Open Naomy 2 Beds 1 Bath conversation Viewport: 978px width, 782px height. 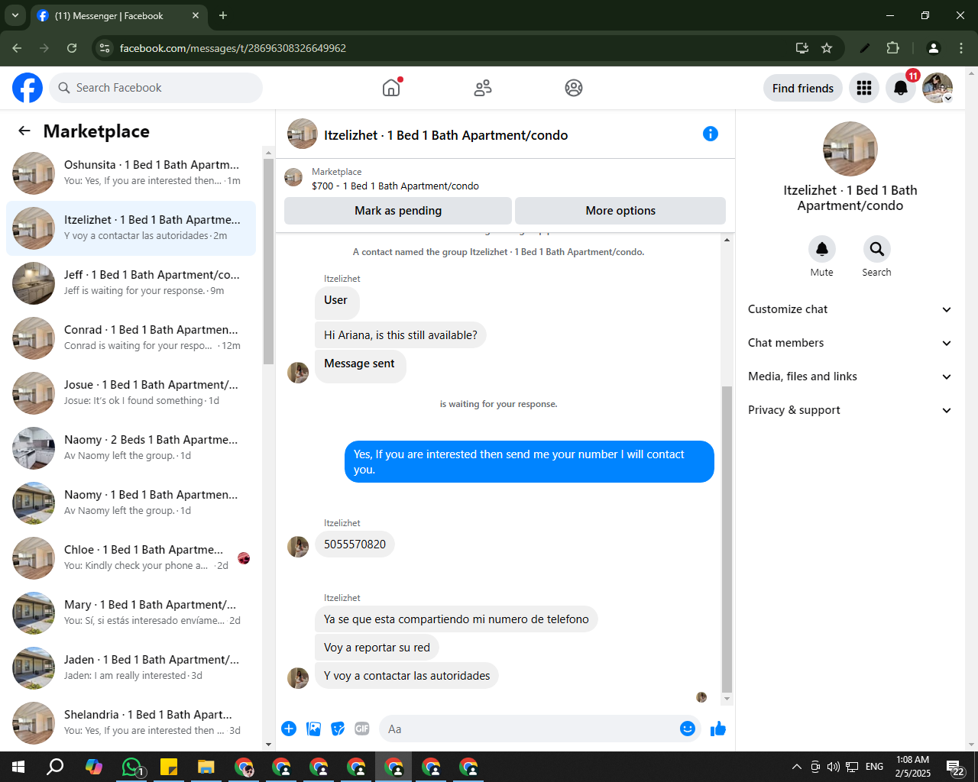[x=131, y=448]
